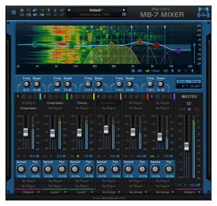The height and width of the screenshot is (206, 217).
Task: Click the right-pointing speaker icon in toolbar
Action: pyautogui.click(x=42, y=15)
